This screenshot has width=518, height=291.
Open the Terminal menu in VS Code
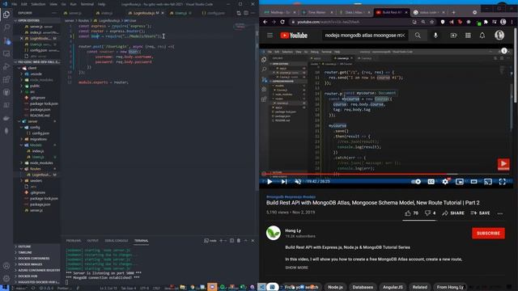87,4
